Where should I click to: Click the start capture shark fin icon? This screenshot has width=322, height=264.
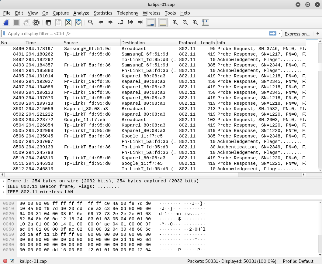click(x=6, y=22)
